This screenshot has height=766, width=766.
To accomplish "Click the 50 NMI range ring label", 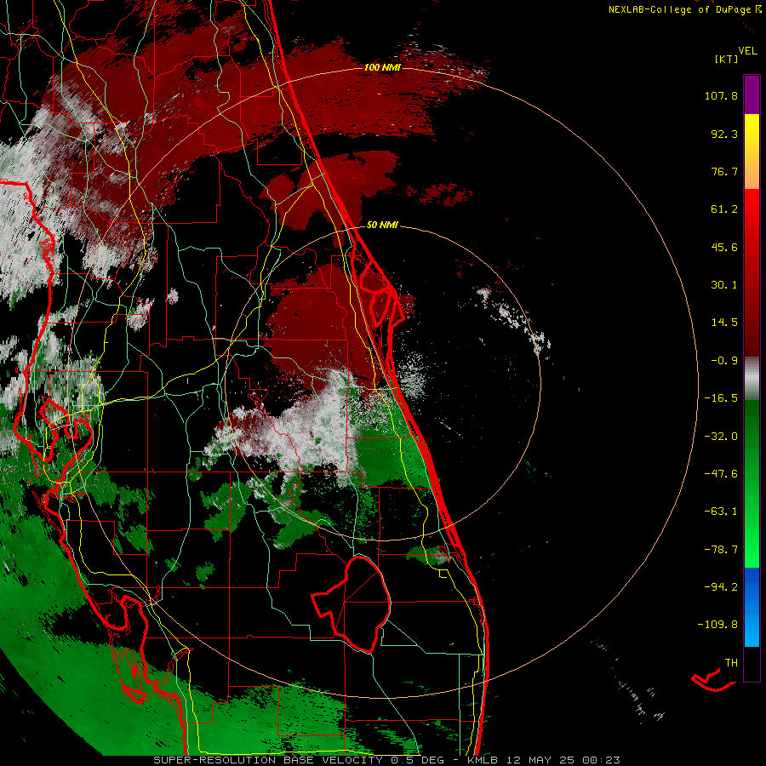I will click(x=382, y=225).
